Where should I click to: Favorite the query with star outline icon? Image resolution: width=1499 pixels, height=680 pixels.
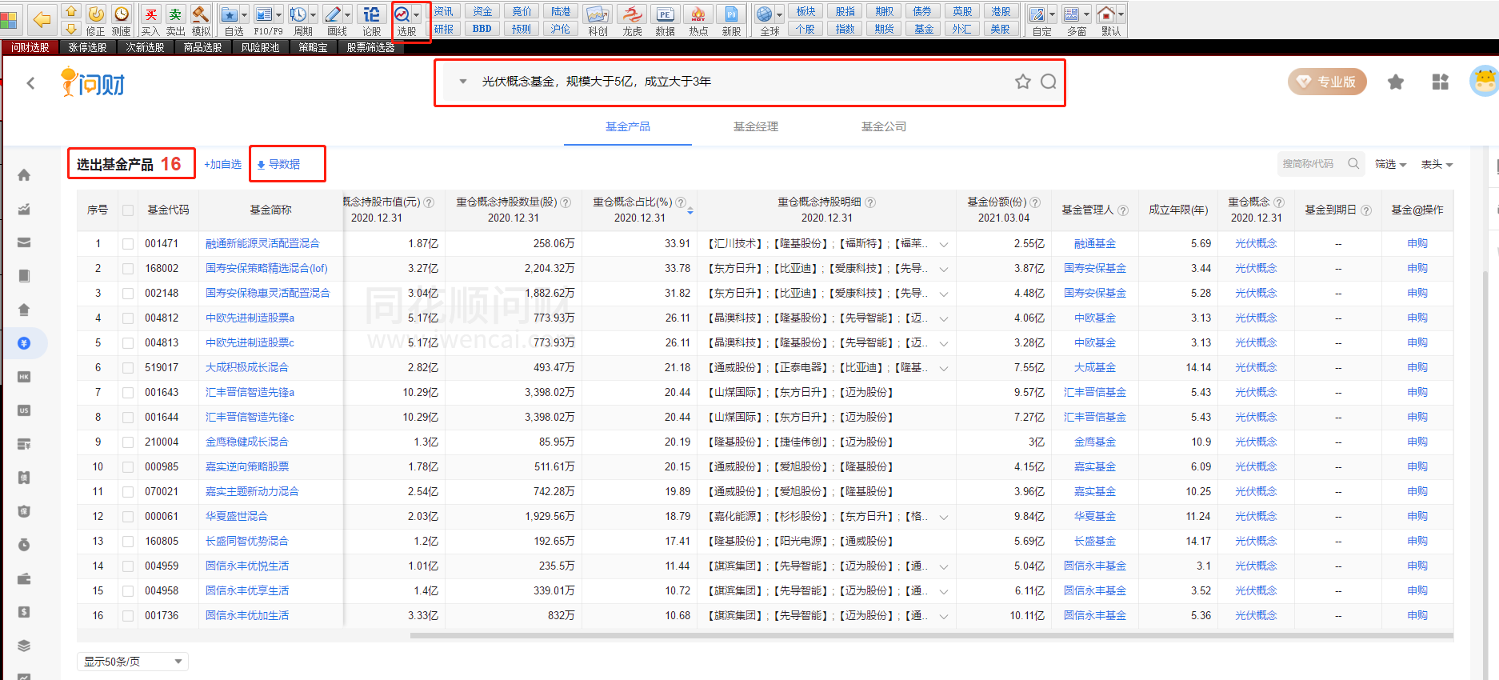tap(1023, 82)
